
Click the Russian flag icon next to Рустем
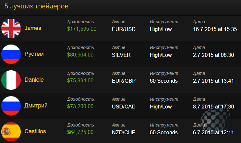tap(11, 54)
